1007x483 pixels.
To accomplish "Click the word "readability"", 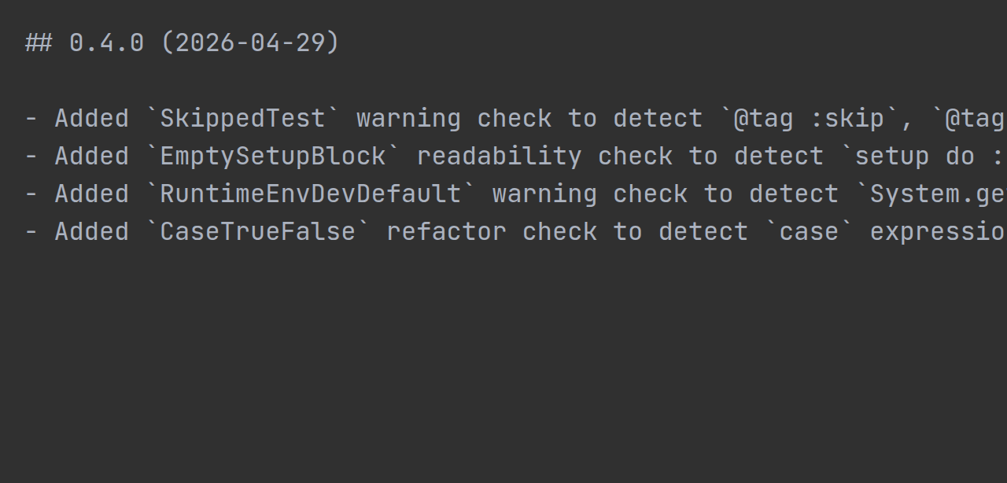I will tap(500, 157).
